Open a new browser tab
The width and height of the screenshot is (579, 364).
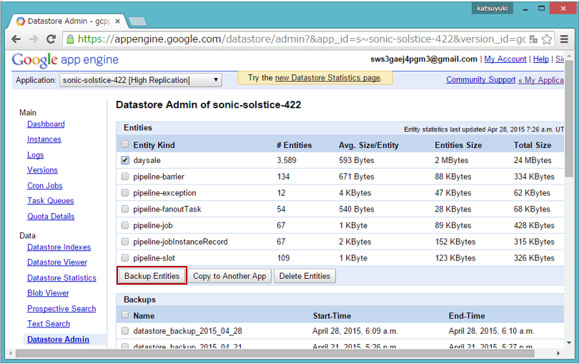(137, 21)
